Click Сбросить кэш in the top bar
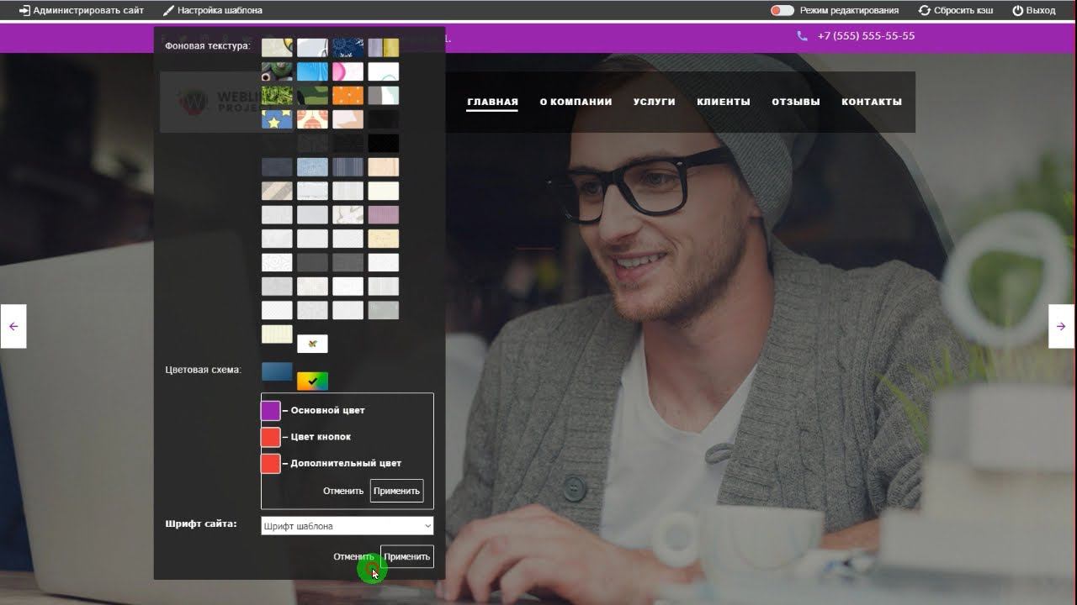1077x605 pixels. (963, 10)
